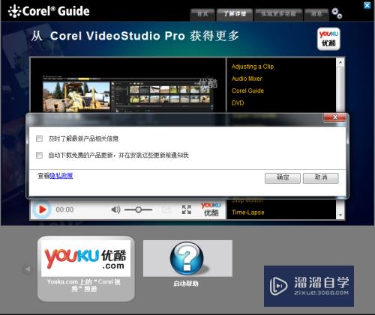
Task: Click the share icon in the player bar
Action: tap(166, 210)
